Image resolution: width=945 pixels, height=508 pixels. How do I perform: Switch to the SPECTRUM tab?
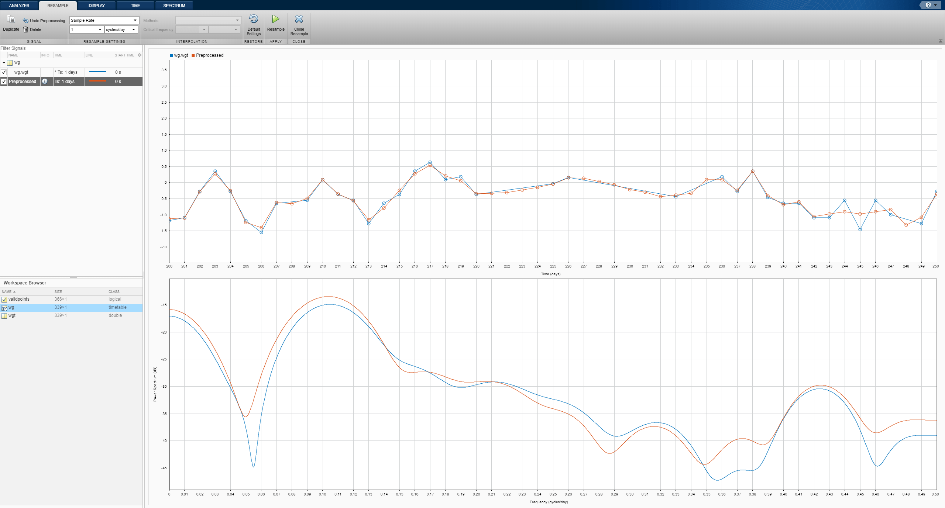point(174,6)
